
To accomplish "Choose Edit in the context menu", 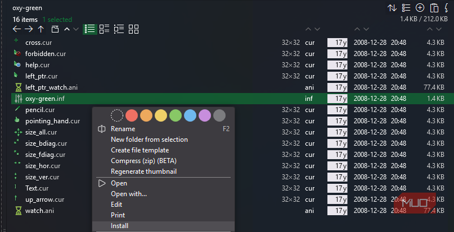I will [164, 205].
